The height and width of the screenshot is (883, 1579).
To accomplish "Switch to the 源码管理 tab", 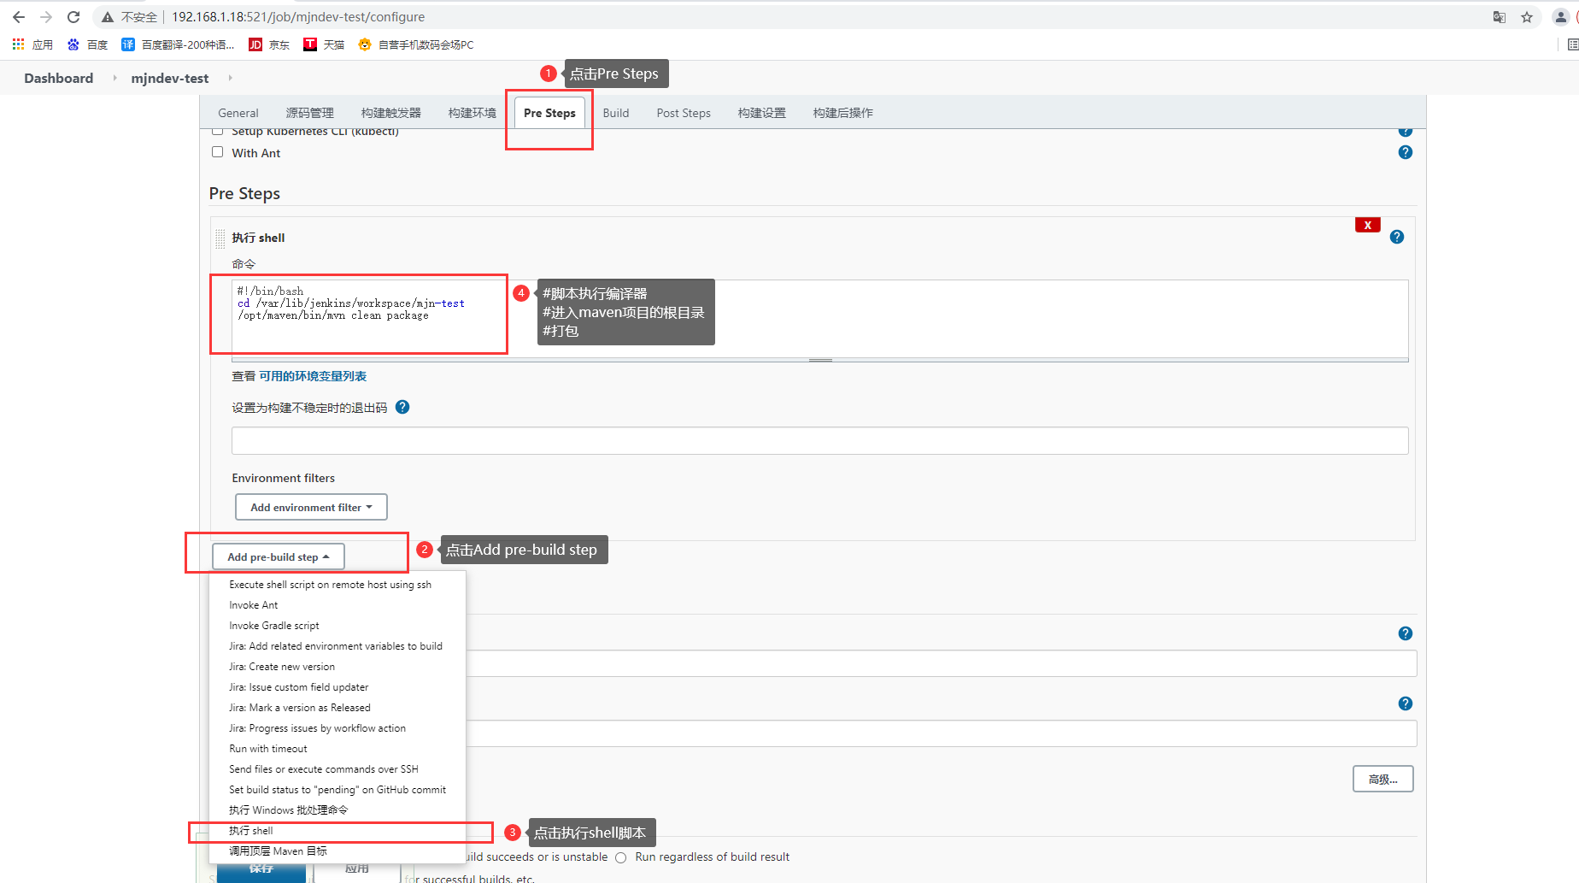I will click(x=310, y=113).
